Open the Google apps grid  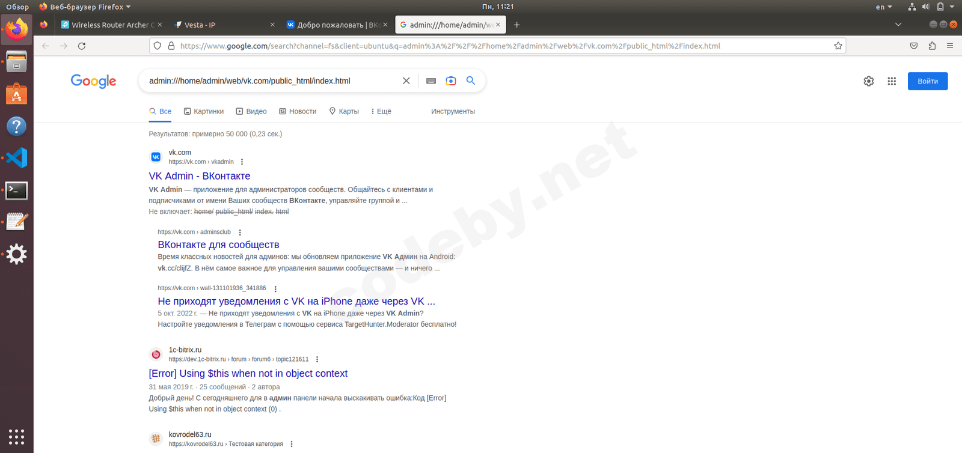pyautogui.click(x=892, y=81)
